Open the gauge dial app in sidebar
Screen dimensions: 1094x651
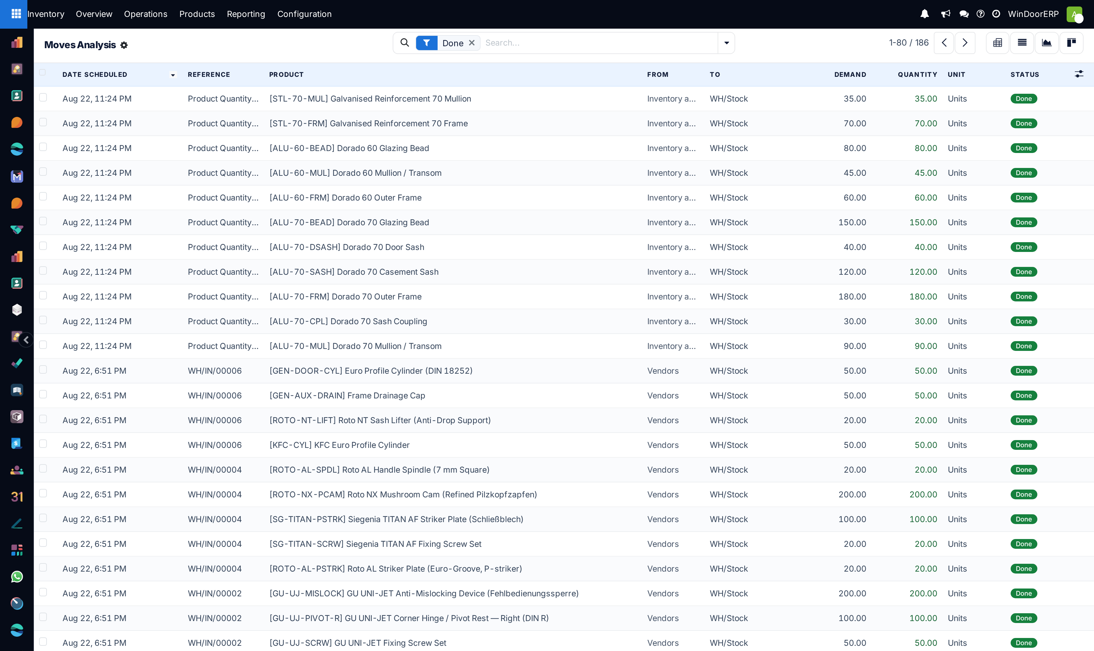pyautogui.click(x=17, y=603)
